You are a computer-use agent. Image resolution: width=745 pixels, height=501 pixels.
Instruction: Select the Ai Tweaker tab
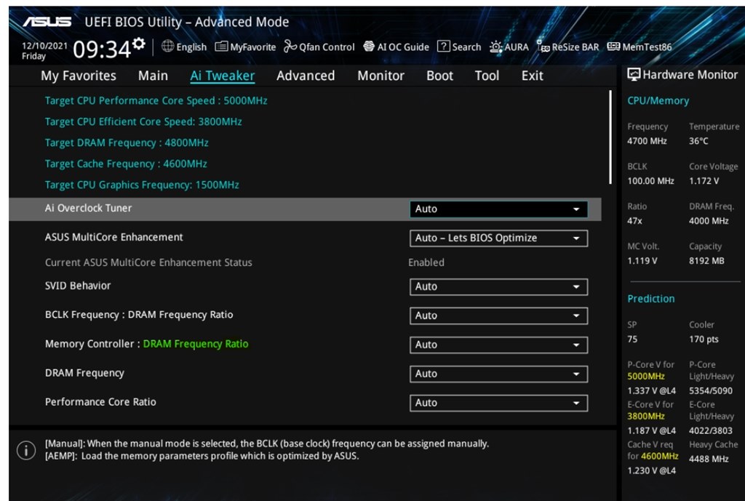coord(223,76)
